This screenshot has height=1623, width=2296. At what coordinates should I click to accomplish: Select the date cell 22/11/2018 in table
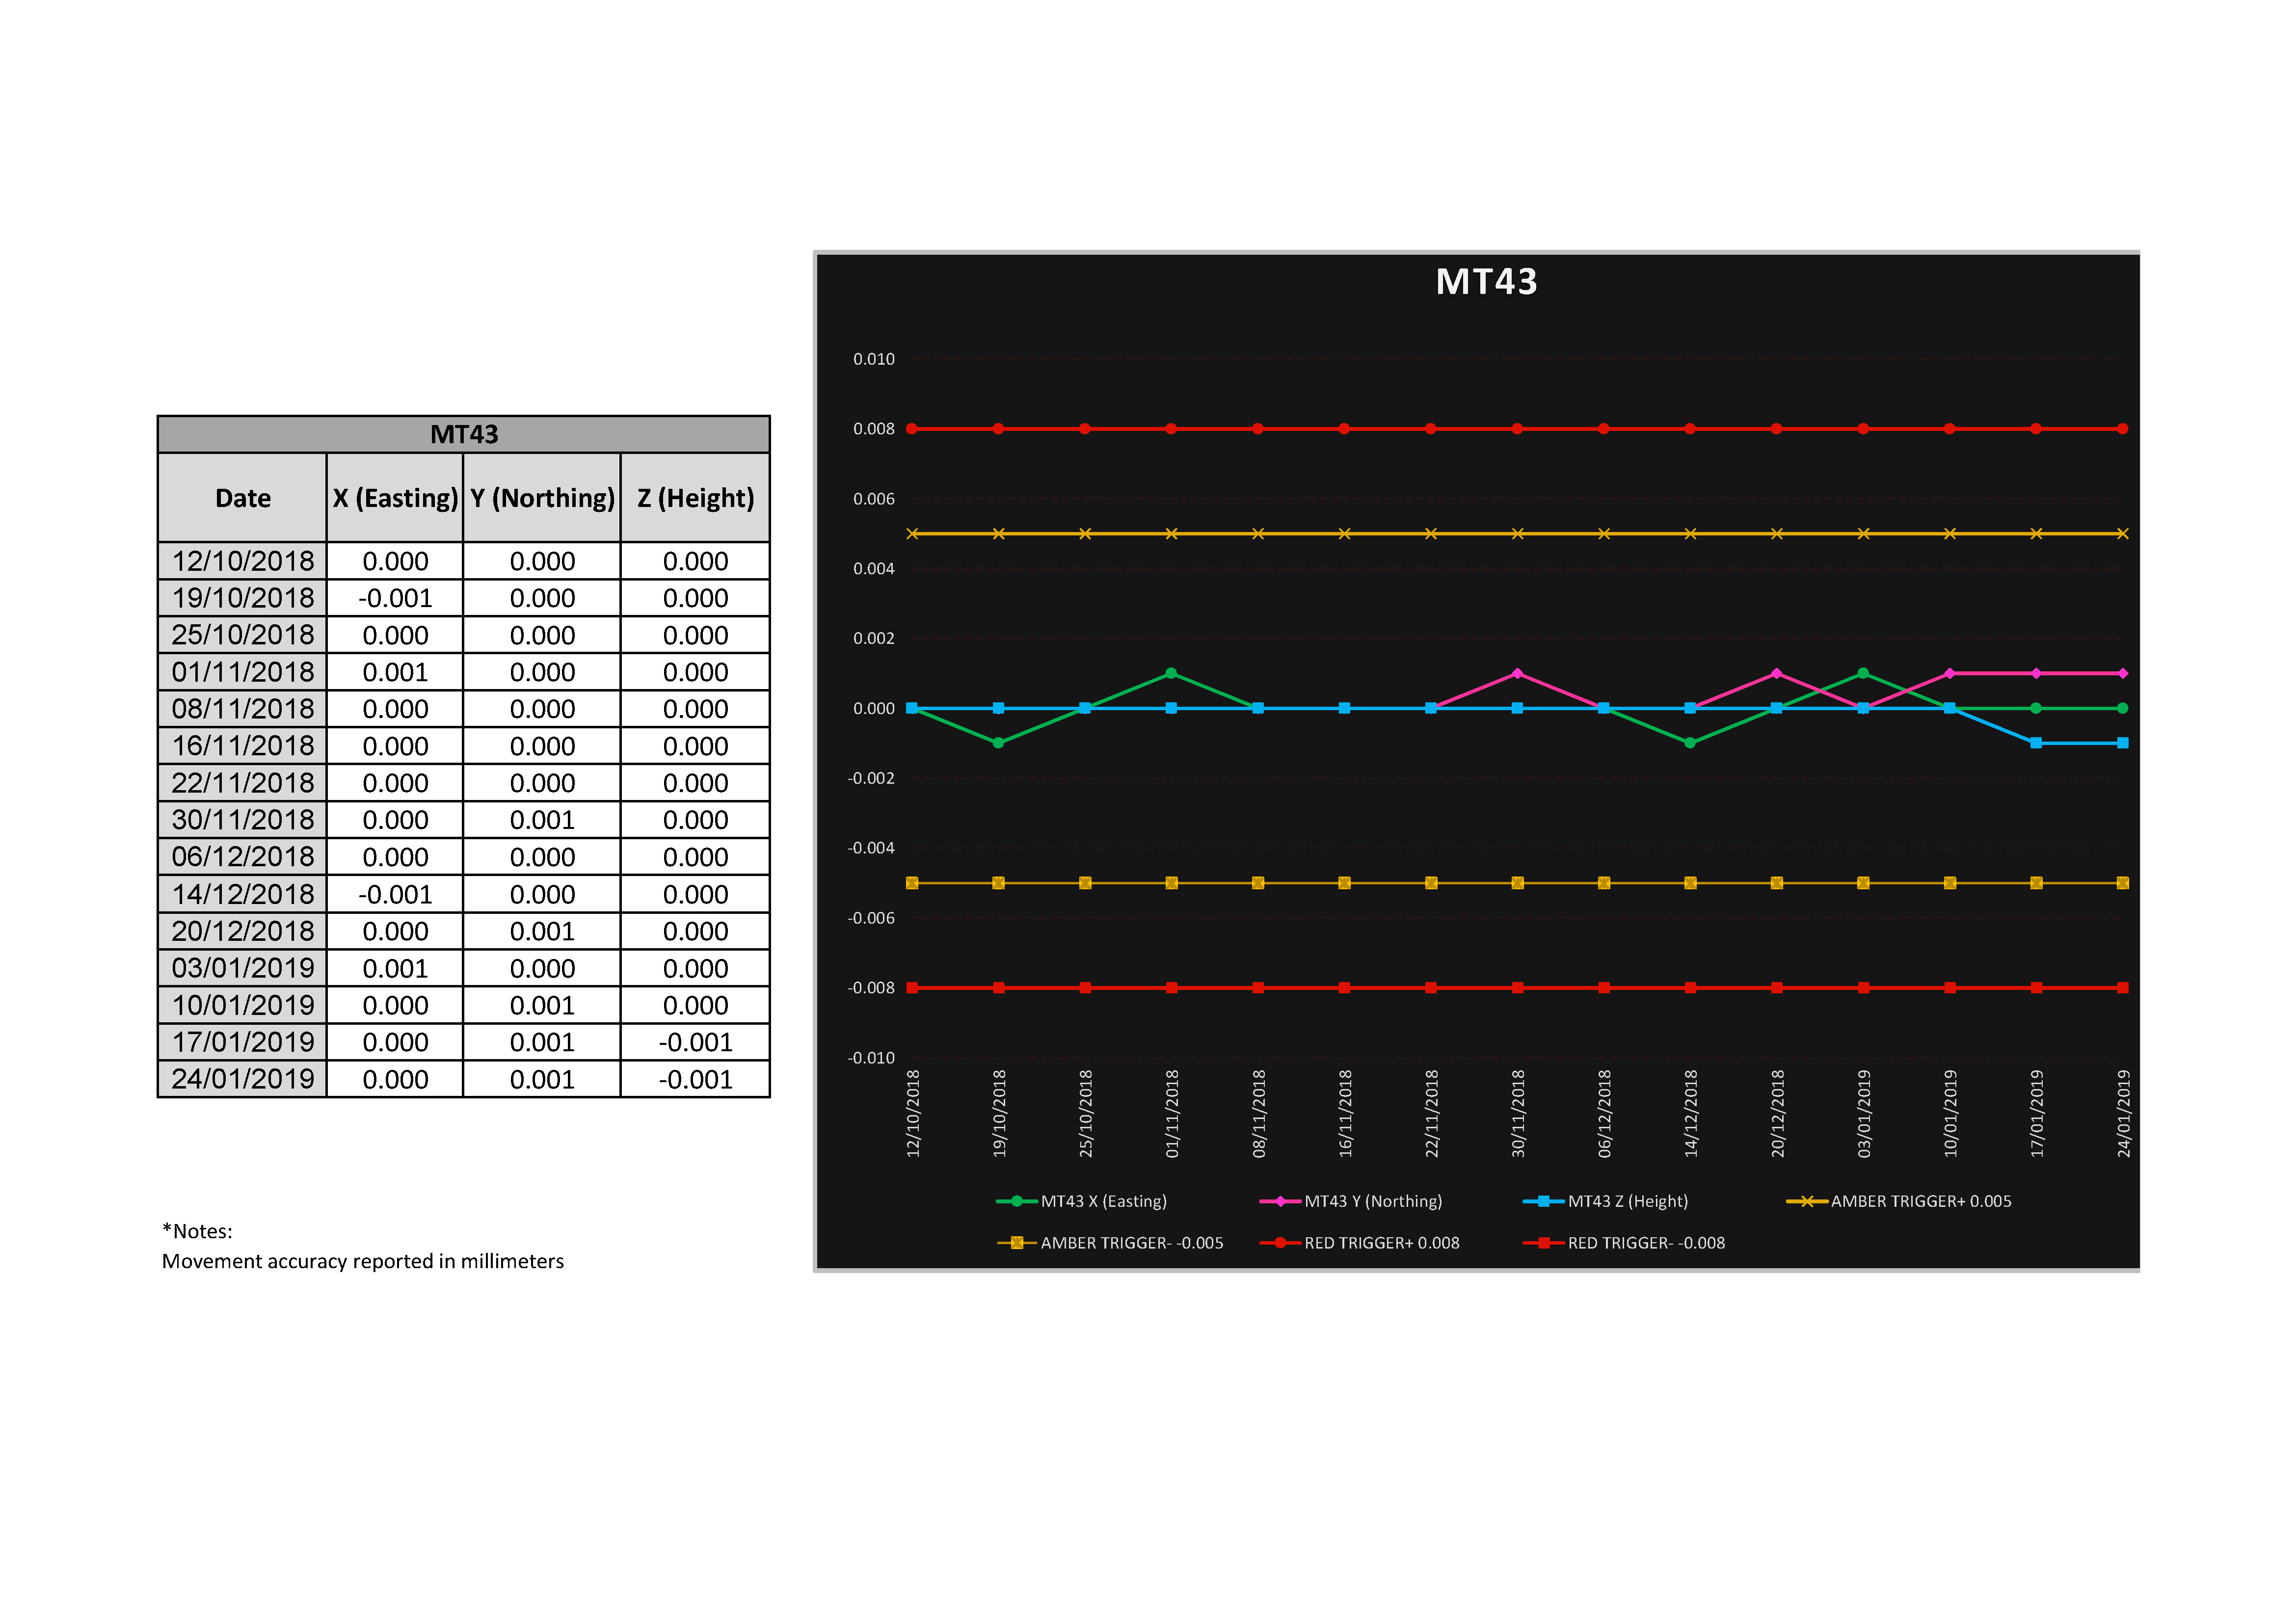pyautogui.click(x=243, y=783)
